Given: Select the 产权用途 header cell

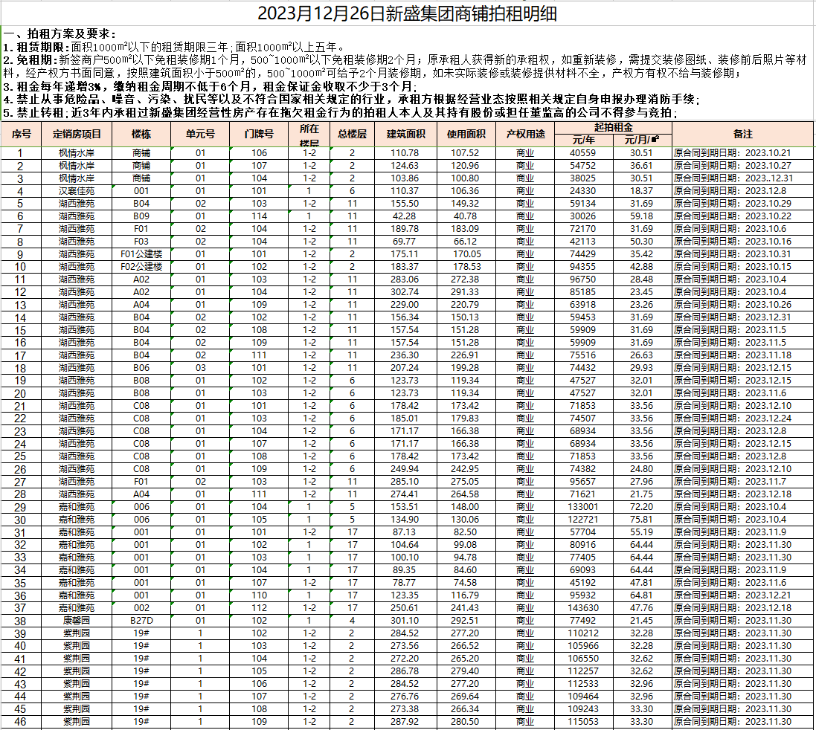Looking at the screenshot, I should click(525, 134).
